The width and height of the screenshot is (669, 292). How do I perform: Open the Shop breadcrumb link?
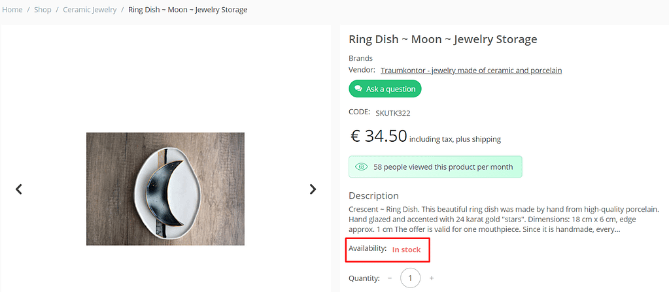(43, 10)
